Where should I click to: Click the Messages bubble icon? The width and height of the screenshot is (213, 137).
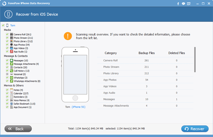(12, 61)
